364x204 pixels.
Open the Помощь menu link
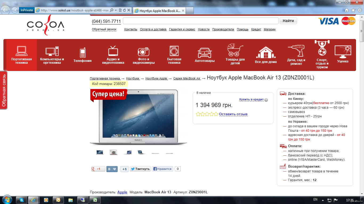point(242,29)
